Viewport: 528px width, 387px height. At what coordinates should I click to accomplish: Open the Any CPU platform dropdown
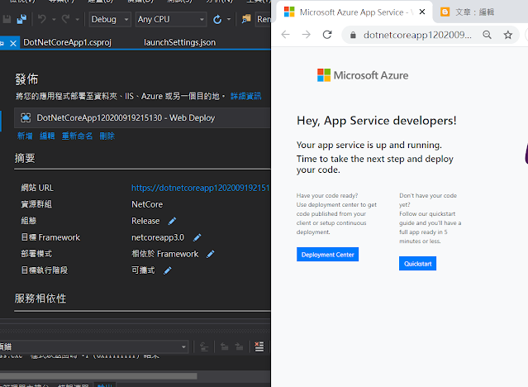coord(171,19)
